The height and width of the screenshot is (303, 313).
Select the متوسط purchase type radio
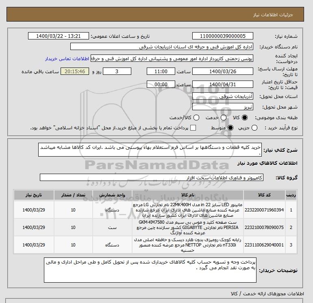coord(230,128)
